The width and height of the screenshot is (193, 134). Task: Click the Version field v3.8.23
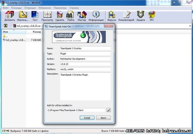pyautogui.click(x=85, y=64)
